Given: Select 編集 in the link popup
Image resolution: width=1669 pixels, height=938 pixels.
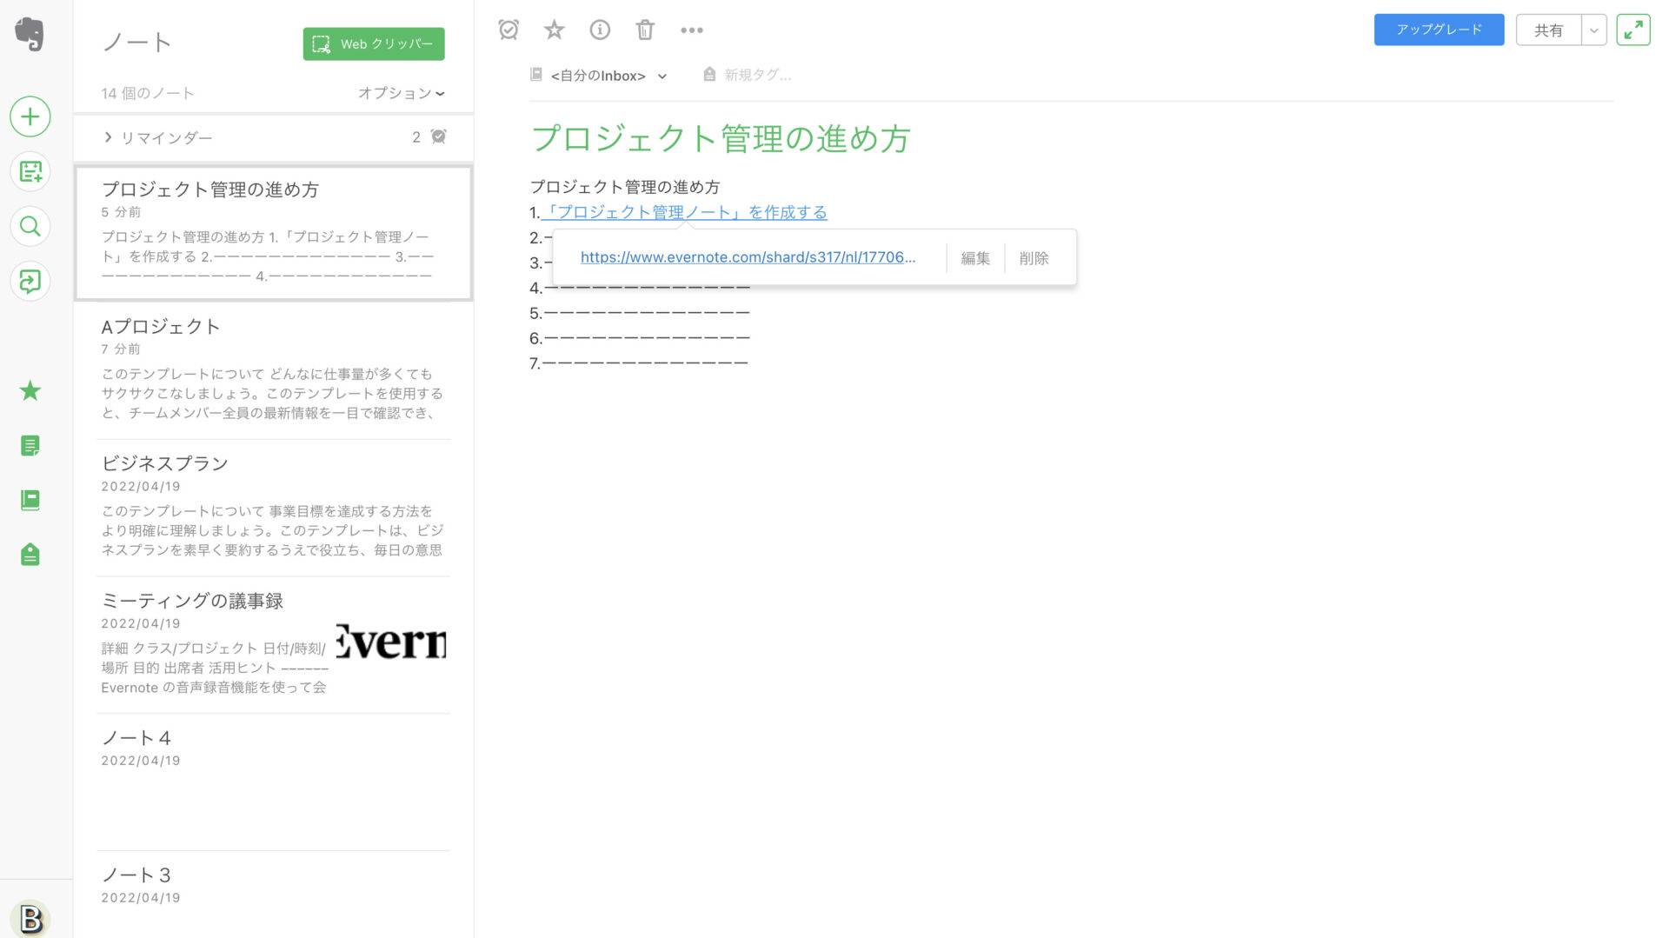Looking at the screenshot, I should [975, 257].
